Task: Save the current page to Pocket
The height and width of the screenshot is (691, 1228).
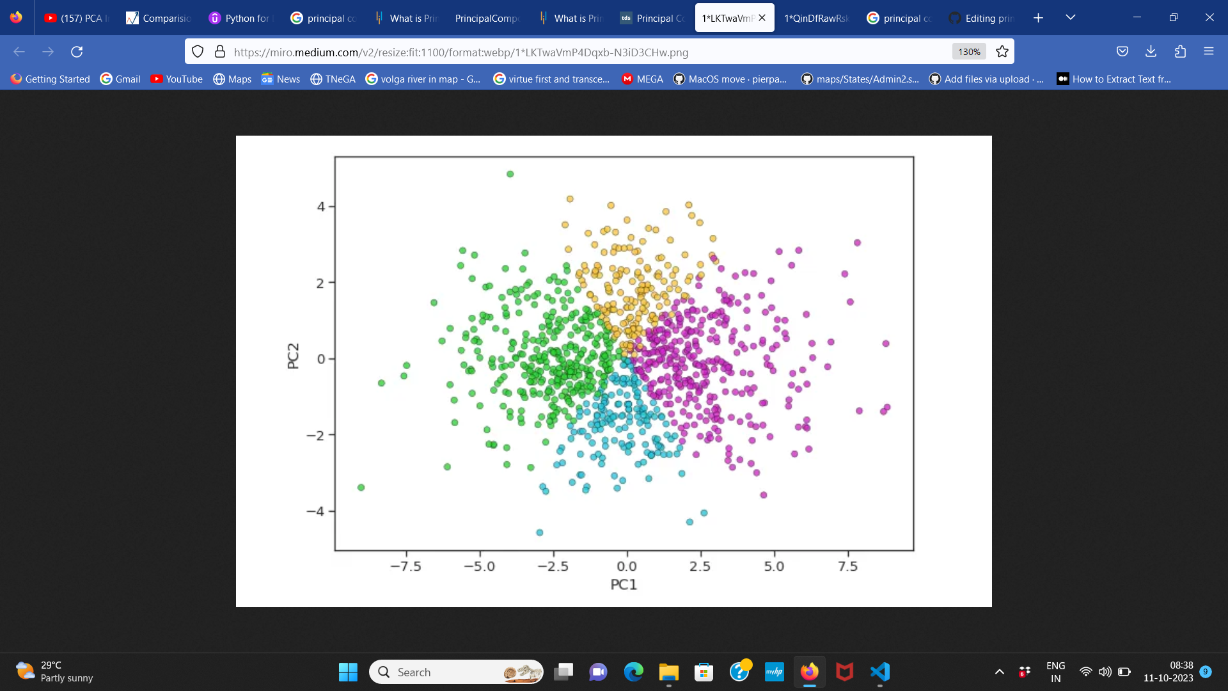Action: 1122,51
